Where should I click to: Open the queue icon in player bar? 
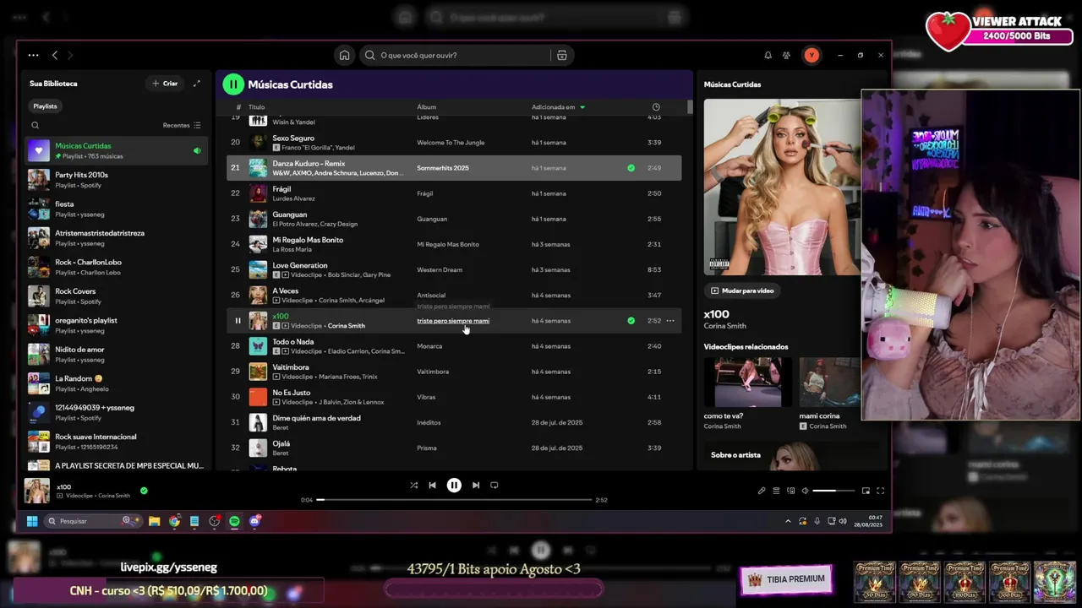pyautogui.click(x=776, y=491)
